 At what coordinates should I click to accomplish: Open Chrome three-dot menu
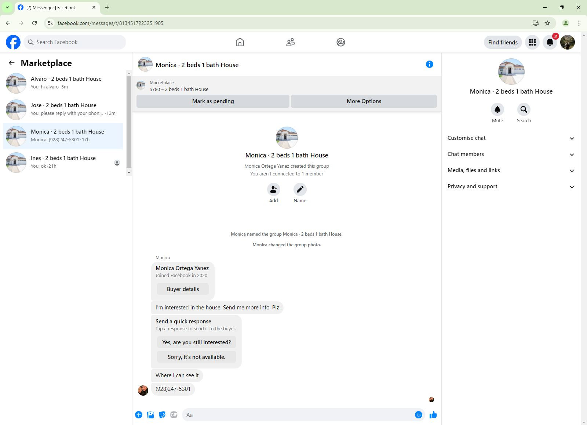[579, 23]
